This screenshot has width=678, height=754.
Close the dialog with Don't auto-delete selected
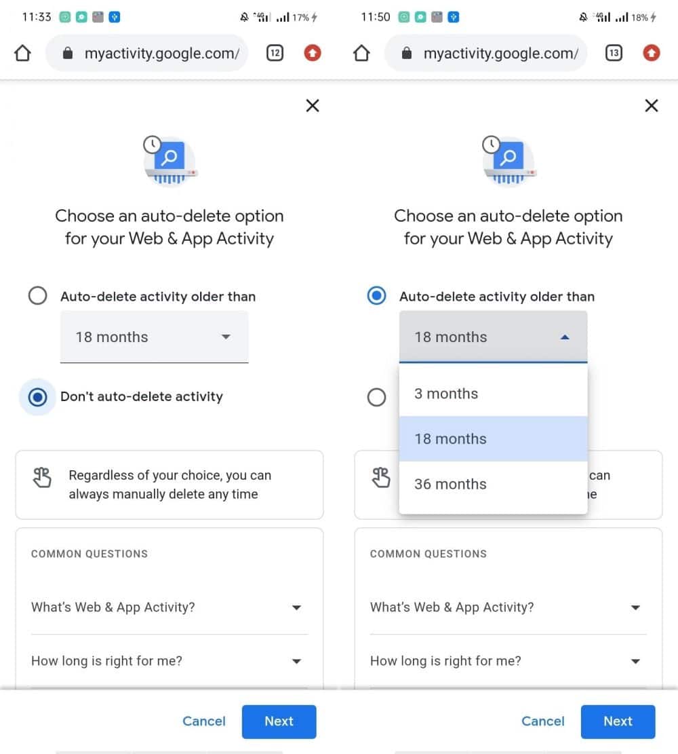click(x=312, y=105)
